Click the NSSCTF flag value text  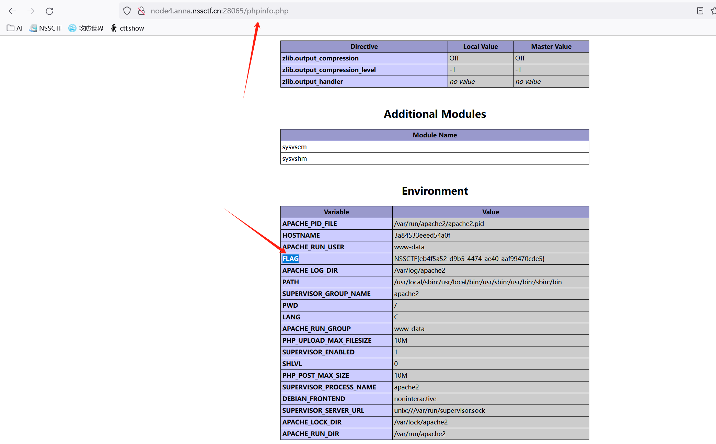[x=469, y=259]
